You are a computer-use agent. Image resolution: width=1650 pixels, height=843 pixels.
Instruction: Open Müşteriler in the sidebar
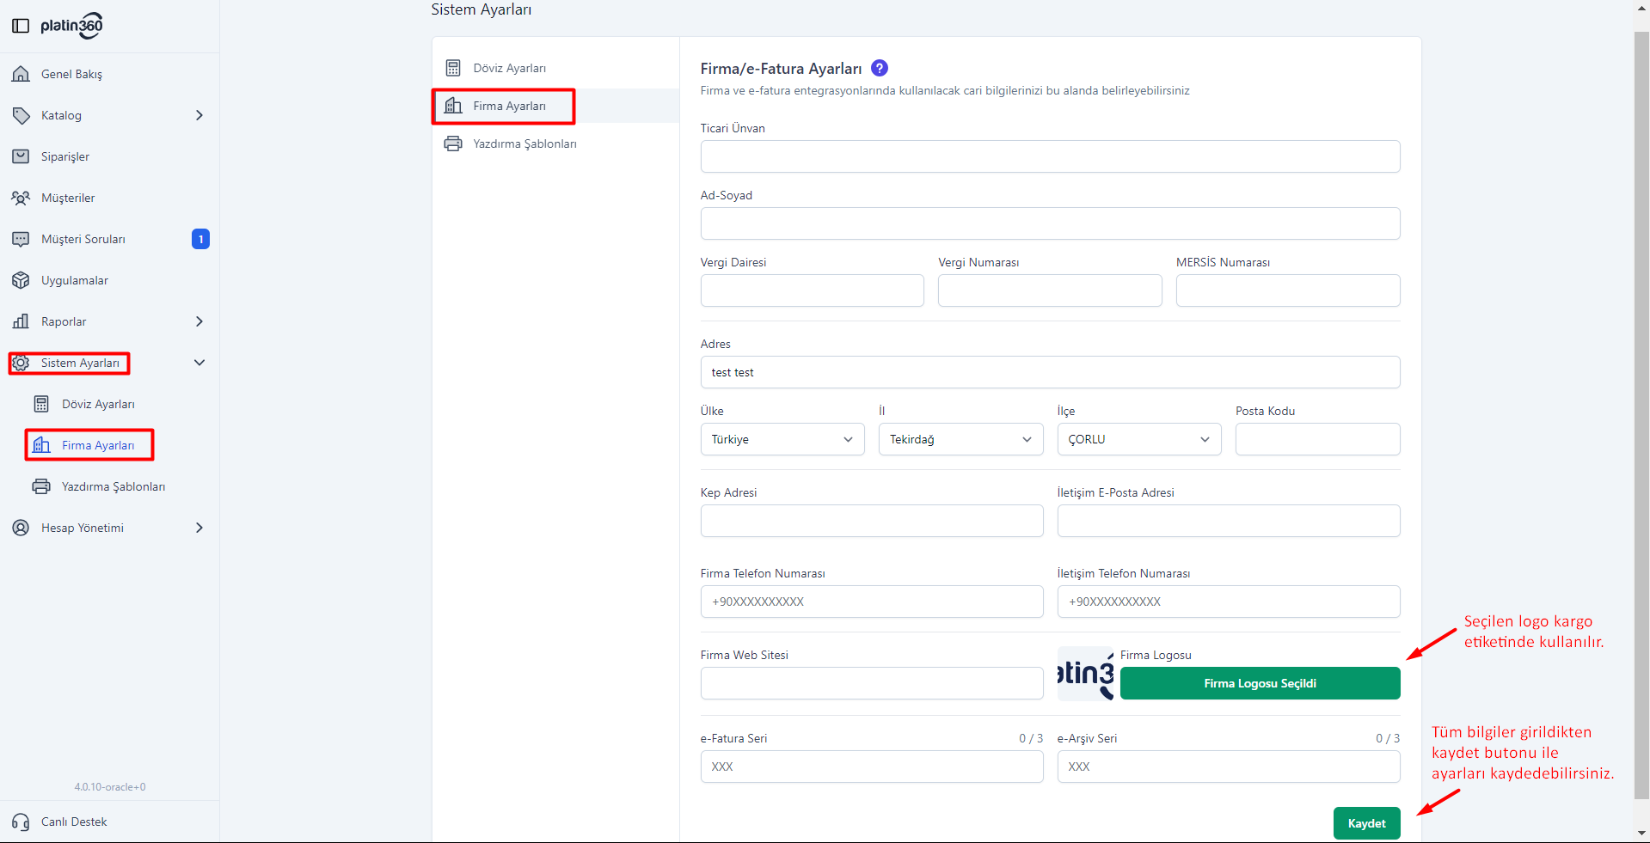(x=68, y=198)
